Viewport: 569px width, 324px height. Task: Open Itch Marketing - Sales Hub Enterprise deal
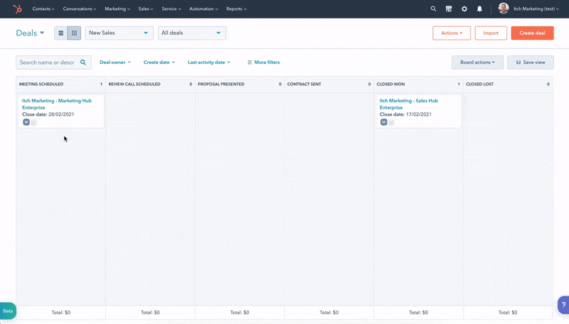coord(408,104)
